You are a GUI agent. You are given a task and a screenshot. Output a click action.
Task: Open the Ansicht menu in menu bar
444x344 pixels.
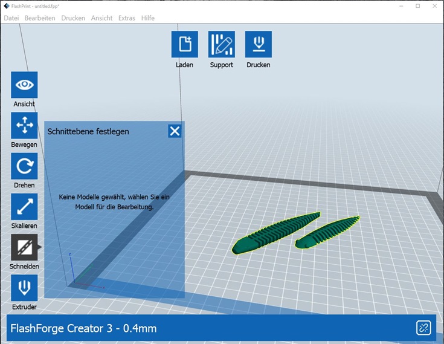(x=101, y=18)
